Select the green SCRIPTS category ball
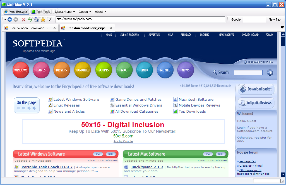 [104, 70]
